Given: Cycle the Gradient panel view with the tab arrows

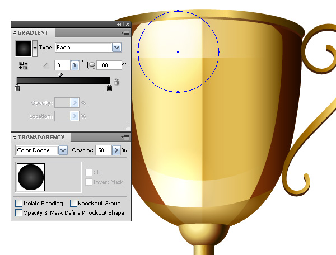Looking at the screenshot, I should click(x=15, y=33).
